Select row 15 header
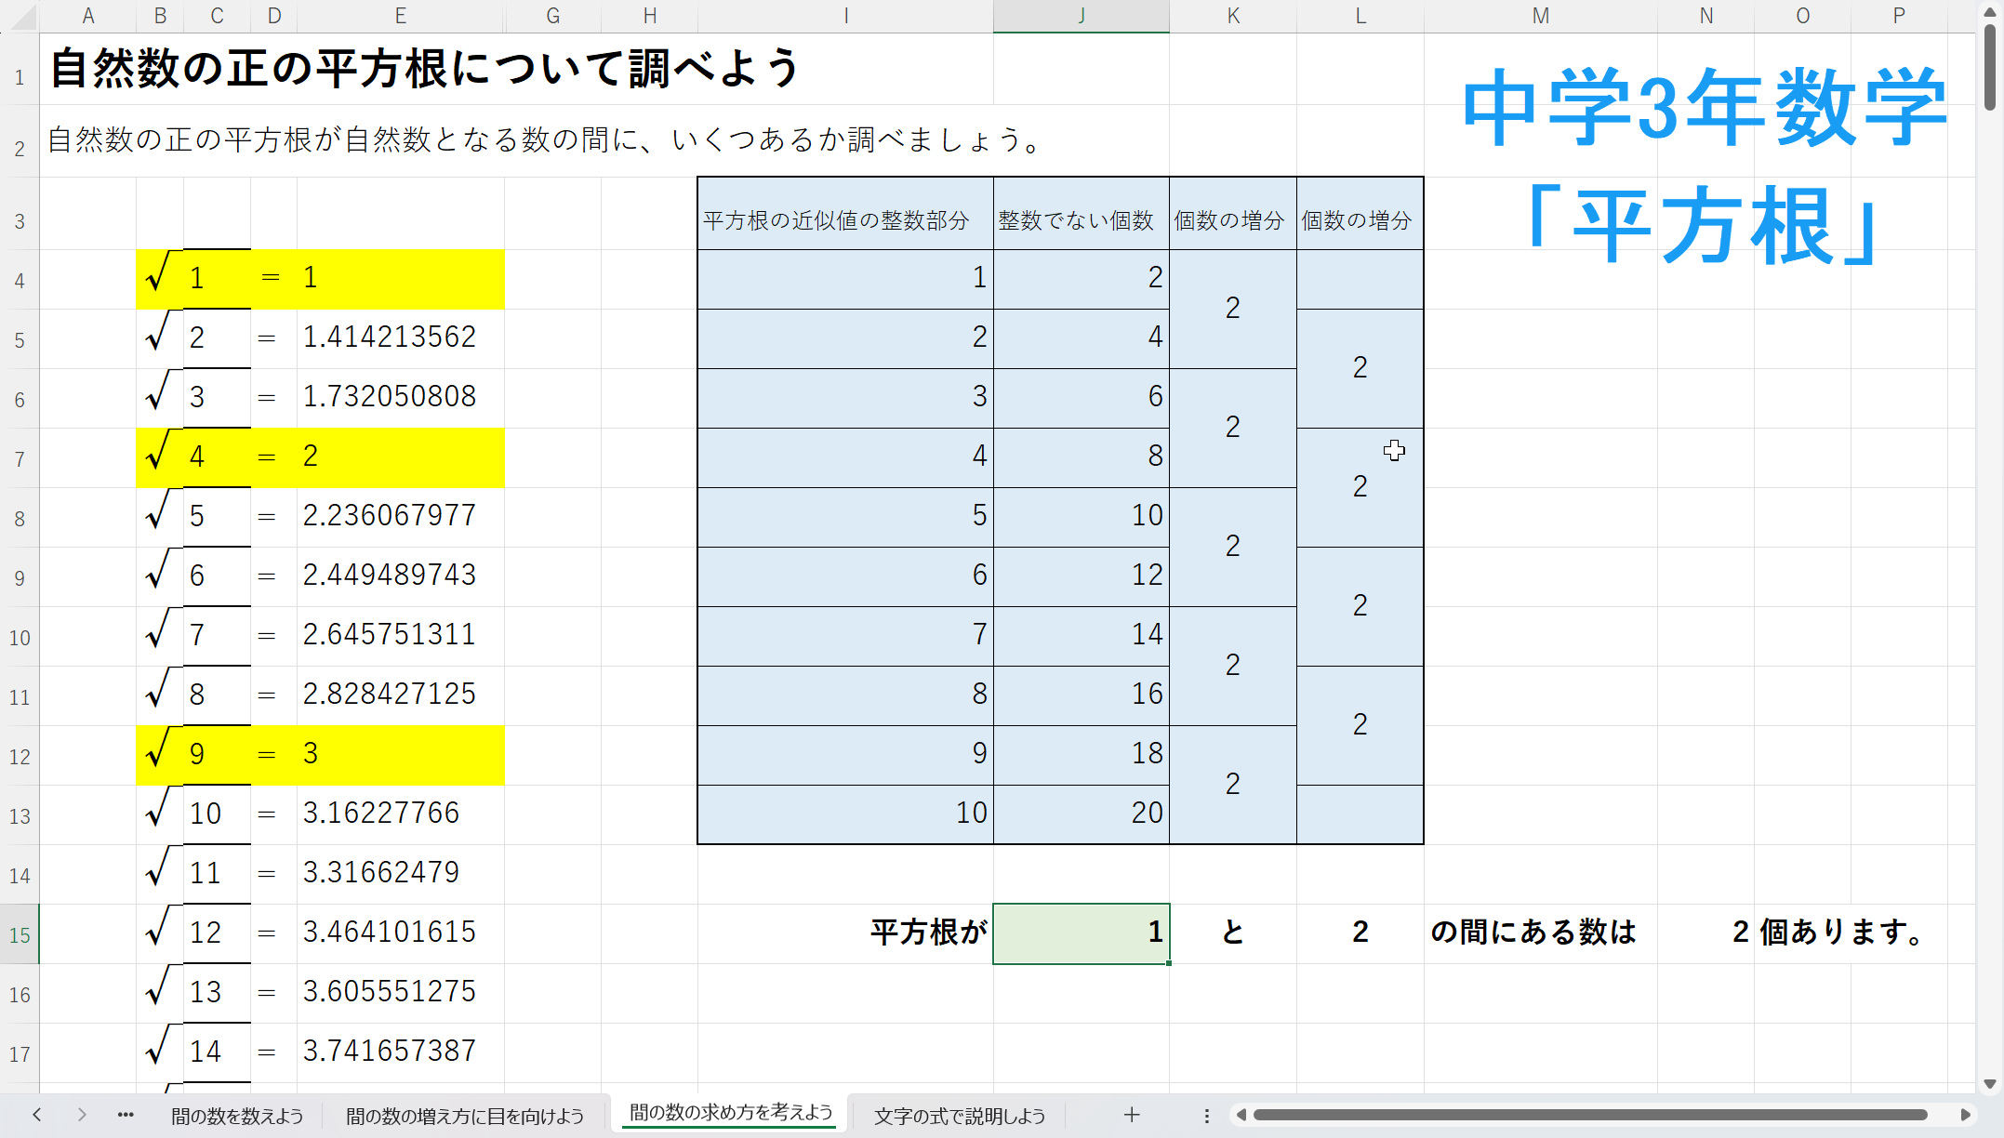 20,934
